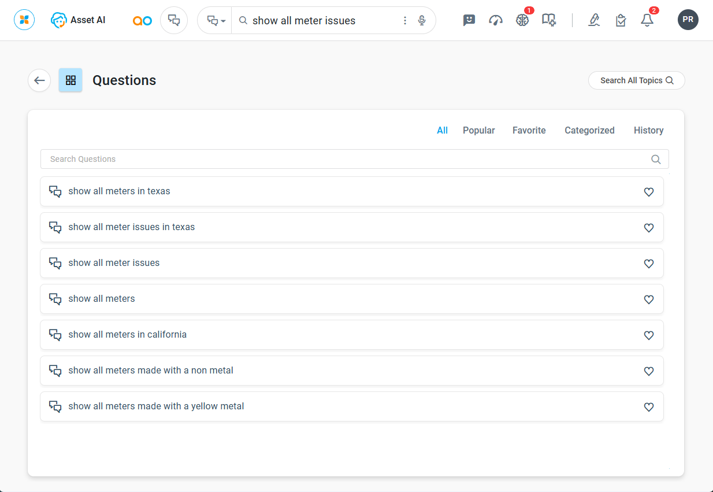Image resolution: width=713 pixels, height=492 pixels.
Task: Switch to the History tab
Action: tap(648, 131)
